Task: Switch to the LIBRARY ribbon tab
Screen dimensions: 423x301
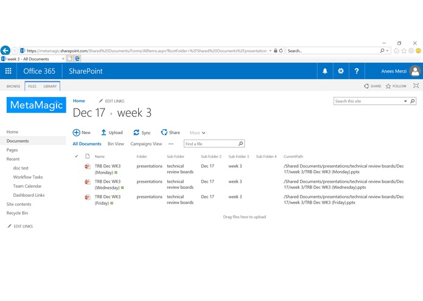Action: tap(50, 86)
